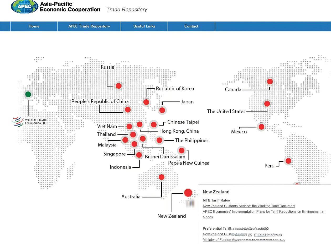Click the Brunei Darussalam red dot
This screenshot has height=244, width=331.
coord(143,139)
